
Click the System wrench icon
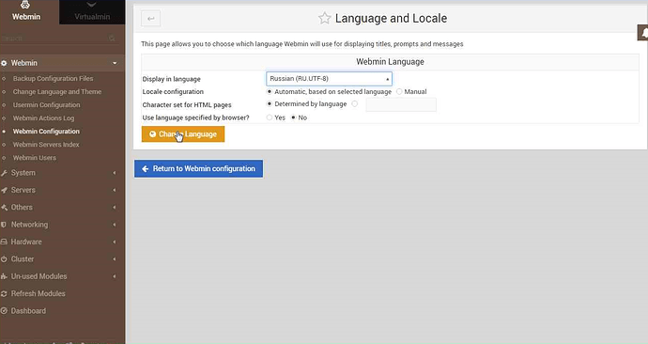point(4,173)
